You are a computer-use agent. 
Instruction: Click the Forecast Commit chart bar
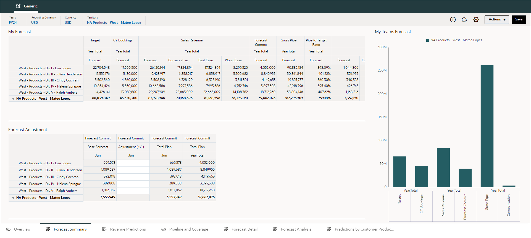(x=465, y=178)
